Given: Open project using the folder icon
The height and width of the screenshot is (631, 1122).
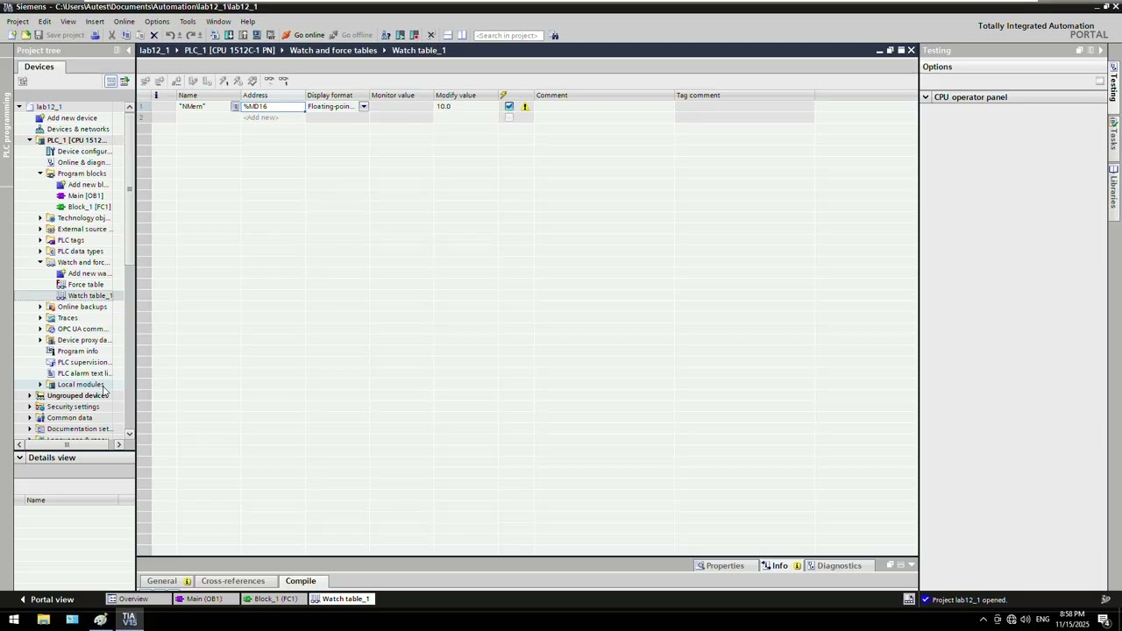Looking at the screenshot, I should tap(25, 35).
